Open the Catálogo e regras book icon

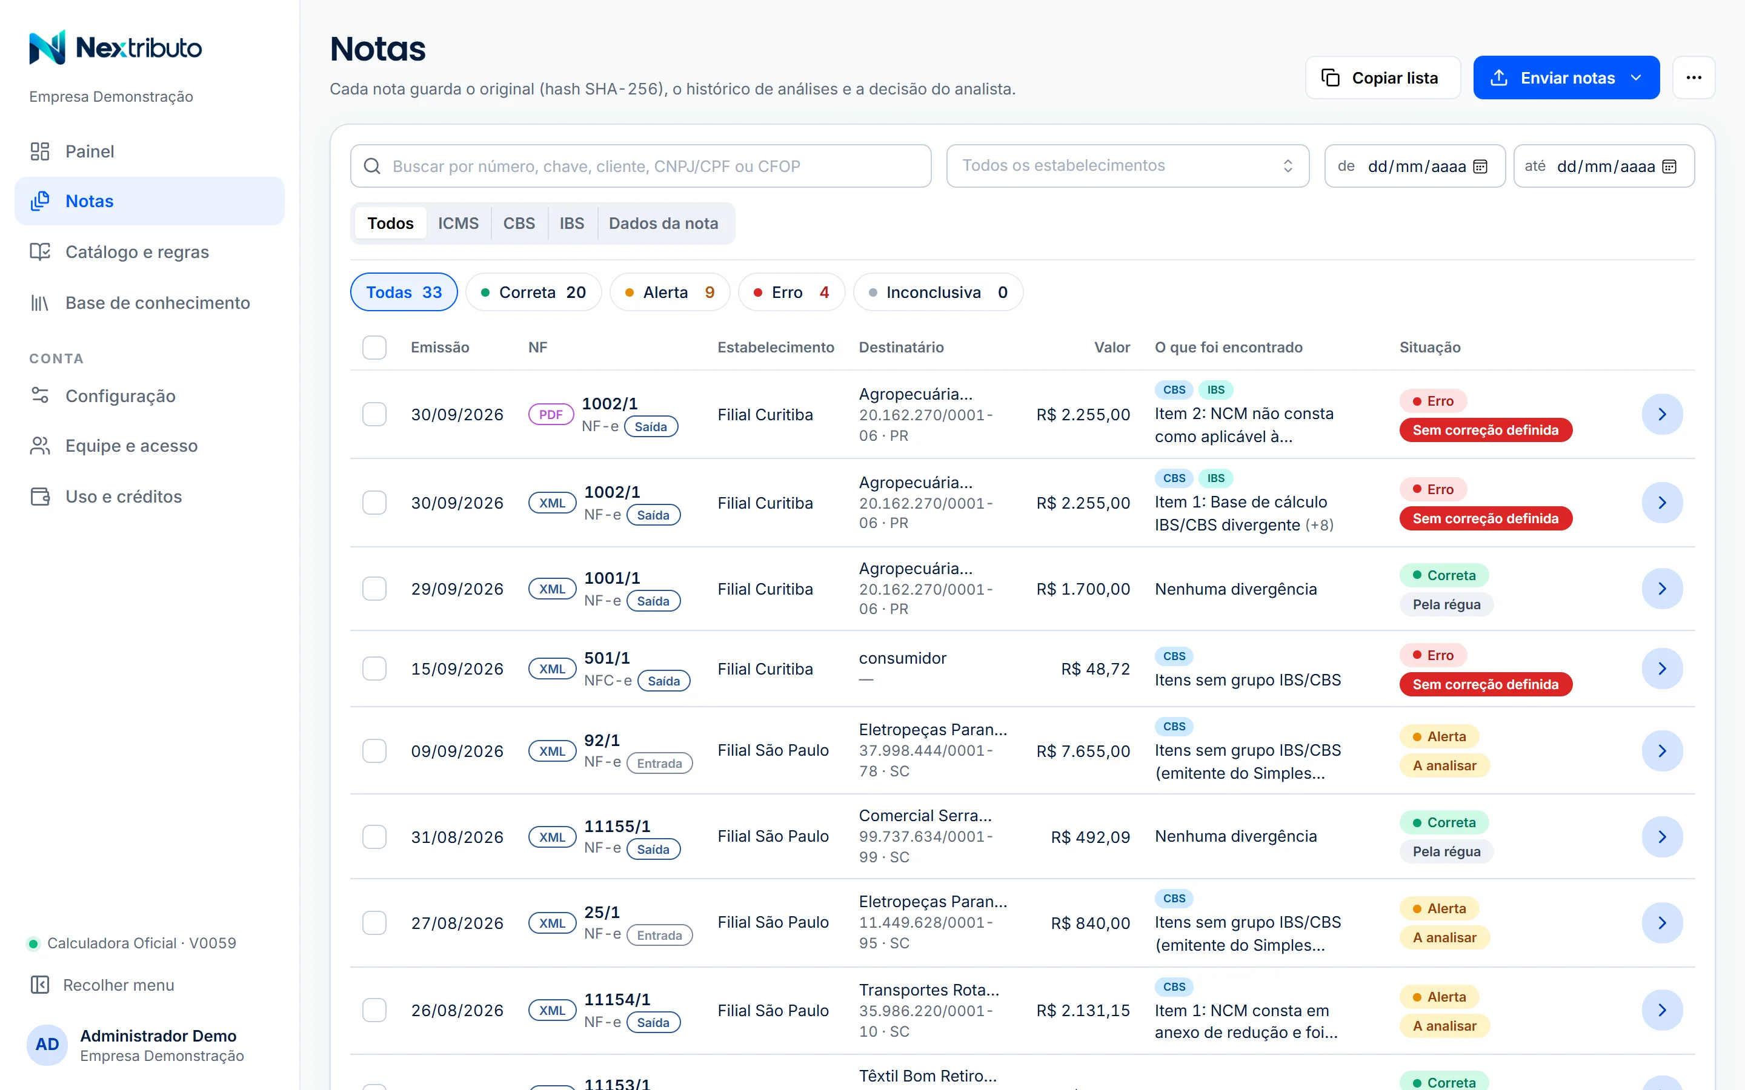click(39, 251)
